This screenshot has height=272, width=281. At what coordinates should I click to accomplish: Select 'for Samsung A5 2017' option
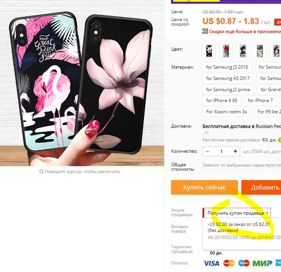click(228, 78)
